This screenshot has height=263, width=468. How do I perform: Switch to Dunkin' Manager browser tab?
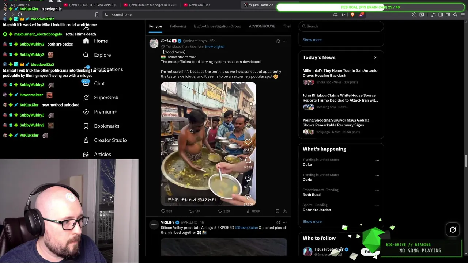tap(150, 5)
